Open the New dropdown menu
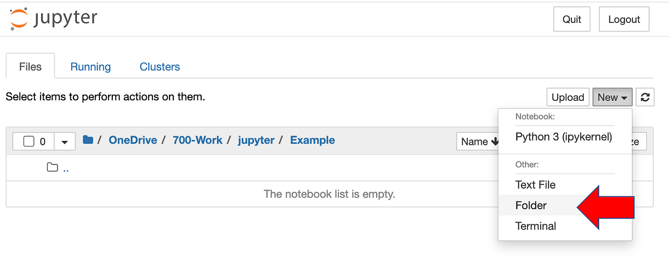This screenshot has width=669, height=279. [x=612, y=97]
